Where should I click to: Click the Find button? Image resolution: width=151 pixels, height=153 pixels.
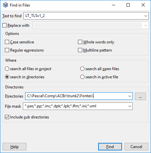pyautogui.click(x=110, y=147)
